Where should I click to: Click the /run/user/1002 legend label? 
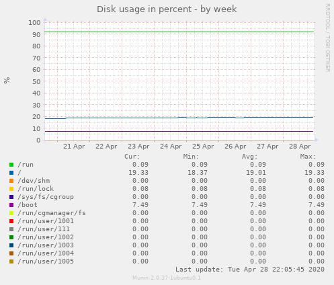[46, 237]
